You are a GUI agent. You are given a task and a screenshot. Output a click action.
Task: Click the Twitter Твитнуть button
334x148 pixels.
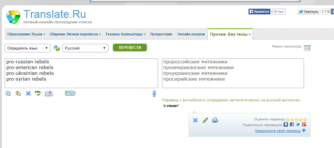coord(309,12)
